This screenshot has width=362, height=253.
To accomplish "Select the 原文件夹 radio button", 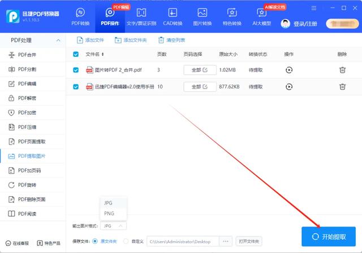I will 94,241.
